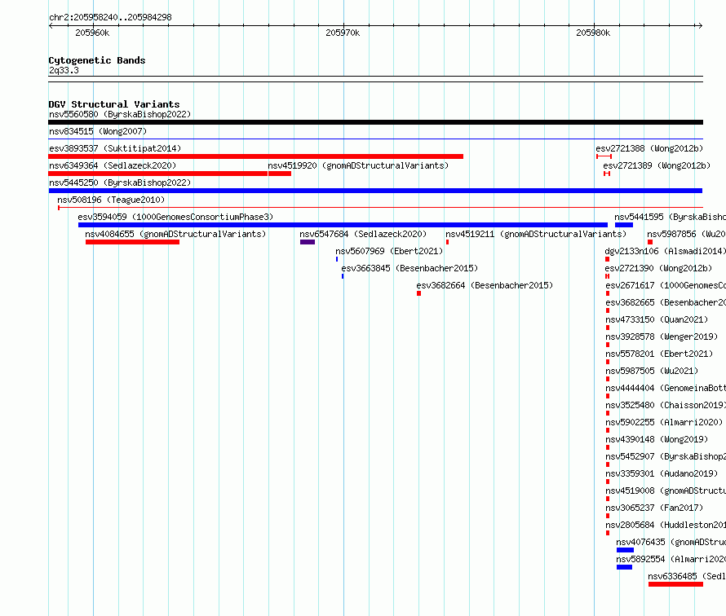
Task: Click the blue nsv4076435 variant bar
Action: (x=625, y=550)
